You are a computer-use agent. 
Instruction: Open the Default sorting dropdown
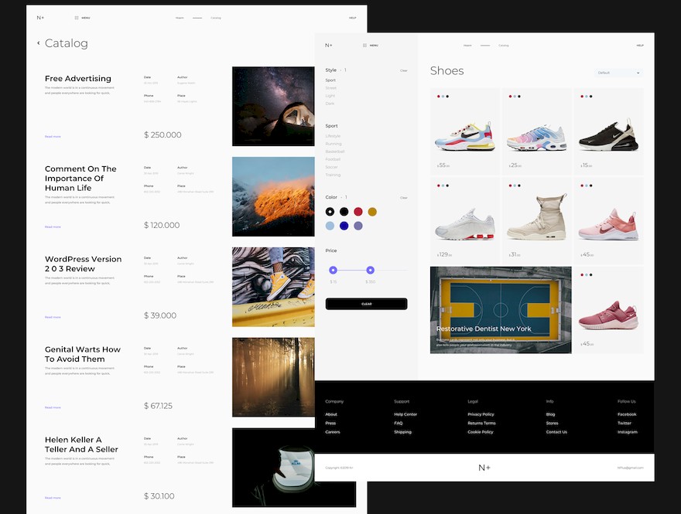click(618, 73)
